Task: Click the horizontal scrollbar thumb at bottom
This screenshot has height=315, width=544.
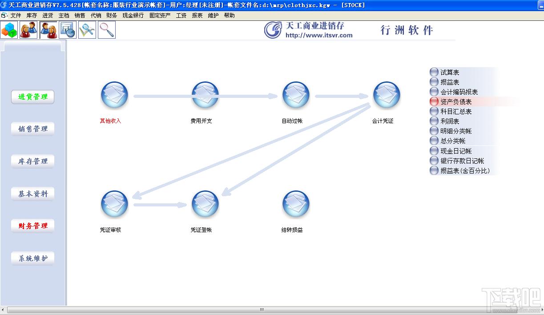Action: tap(262, 310)
